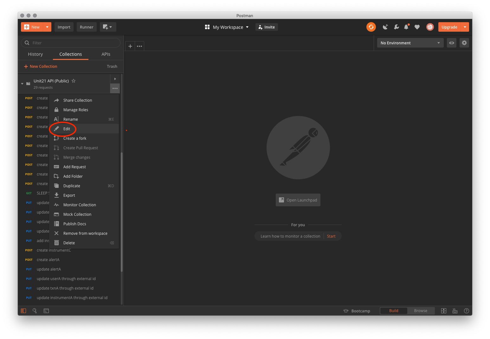490x339 pixels.
Task: Select Mock Collection
Action: point(84,214)
